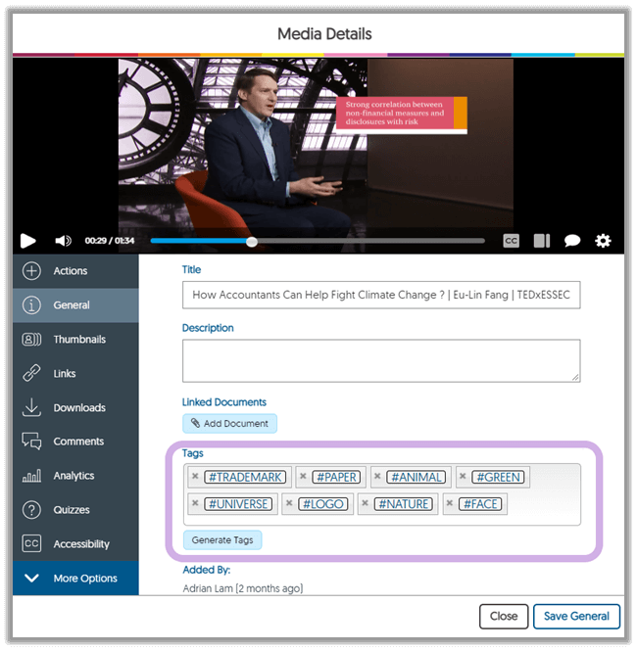
Task: Toggle closed captions on the player
Action: tap(511, 241)
